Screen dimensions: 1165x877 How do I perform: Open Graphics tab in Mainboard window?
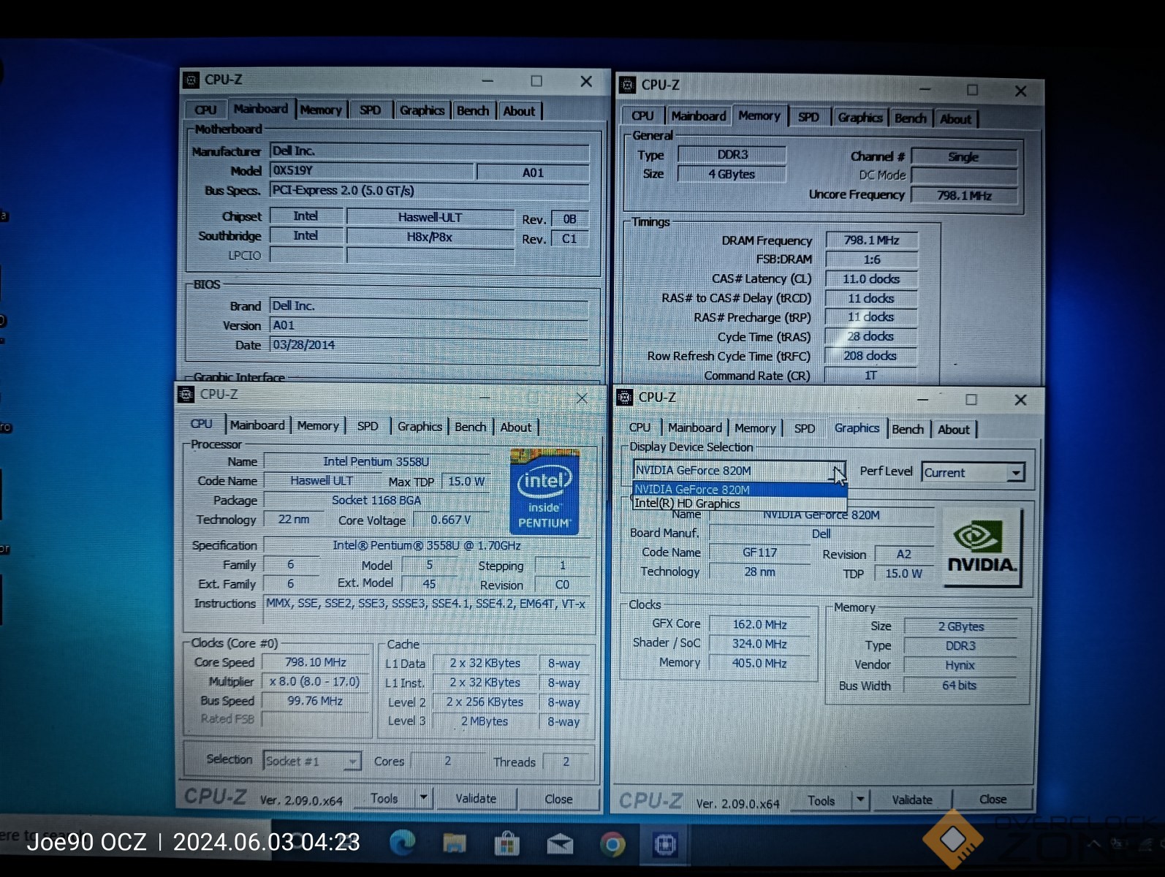click(x=422, y=110)
